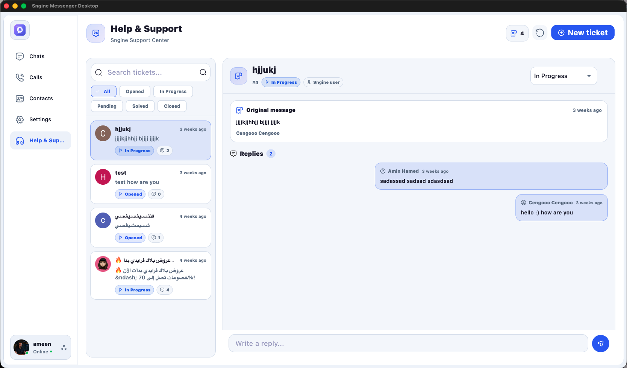
Task: Click the 'test how are you' preview text
Action: (x=137, y=182)
